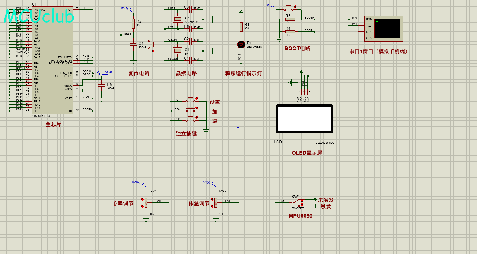Push the PB7 设置 (set) button
The height and width of the screenshot is (254, 477).
(x=191, y=100)
